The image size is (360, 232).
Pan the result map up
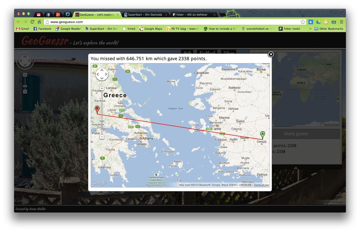[102, 70]
